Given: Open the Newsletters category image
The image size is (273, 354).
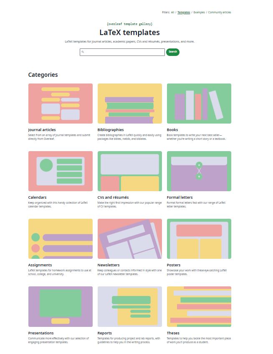Looking at the screenshot, I should pyautogui.click(x=130, y=239).
